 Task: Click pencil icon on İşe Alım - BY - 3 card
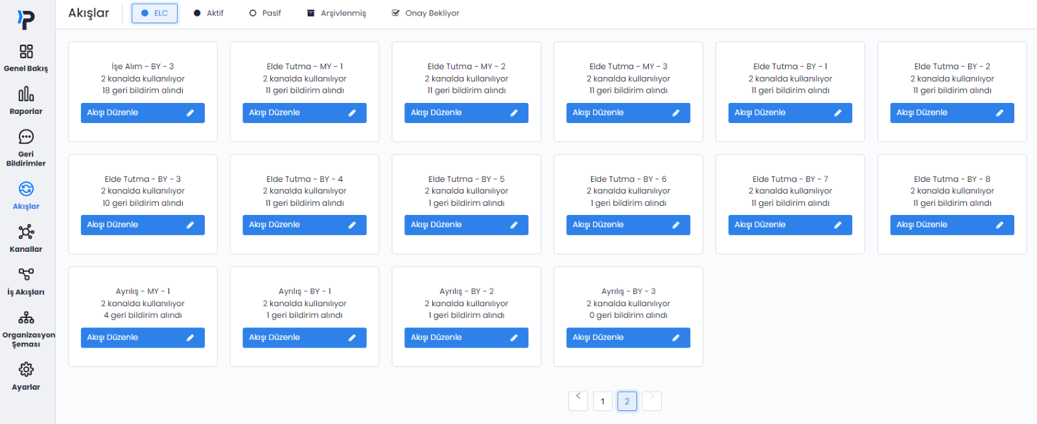coord(191,113)
